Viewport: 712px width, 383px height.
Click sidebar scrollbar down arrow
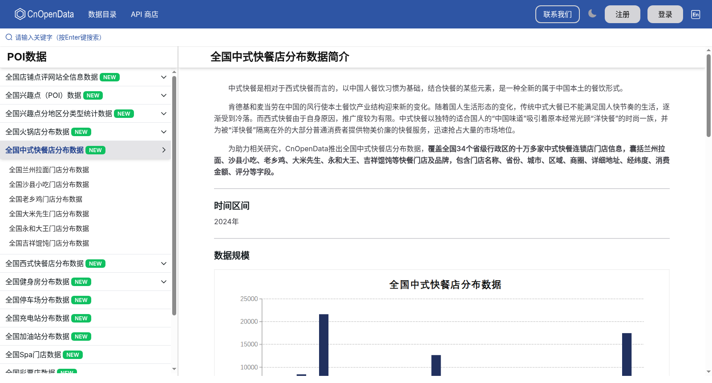(174, 369)
